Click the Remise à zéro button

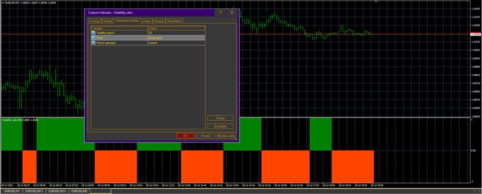(x=226, y=136)
